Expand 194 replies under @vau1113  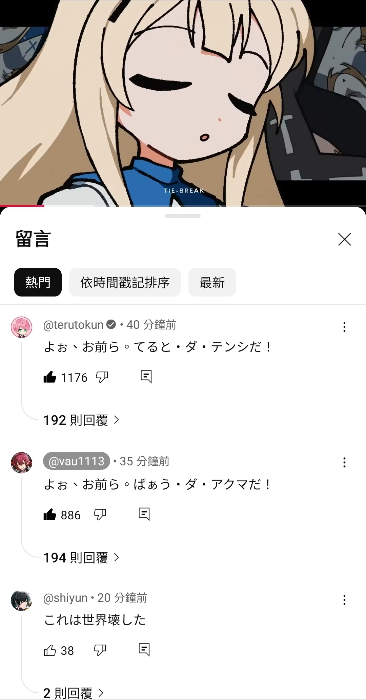pos(82,557)
